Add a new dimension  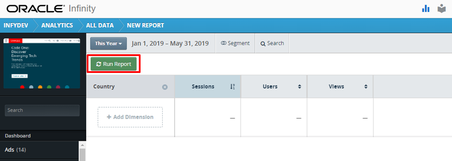pos(130,117)
